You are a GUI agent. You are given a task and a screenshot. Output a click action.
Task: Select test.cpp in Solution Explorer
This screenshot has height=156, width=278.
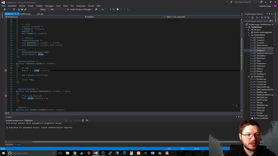260,113
